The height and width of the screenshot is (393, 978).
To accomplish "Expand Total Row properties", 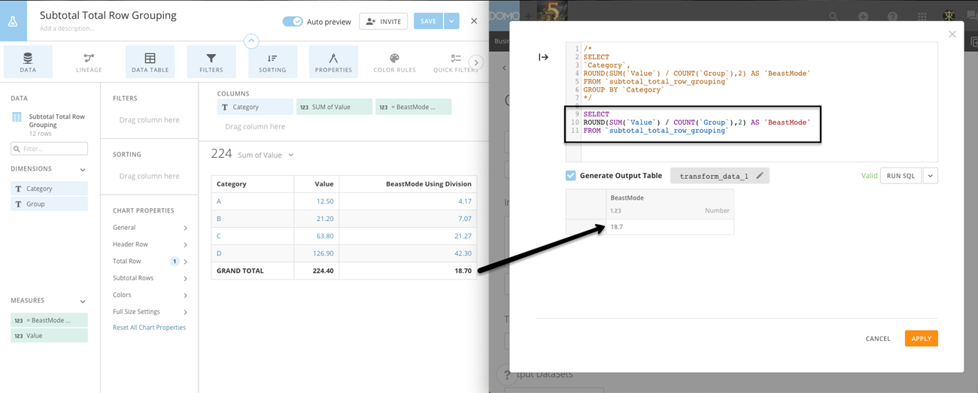I will (x=150, y=261).
